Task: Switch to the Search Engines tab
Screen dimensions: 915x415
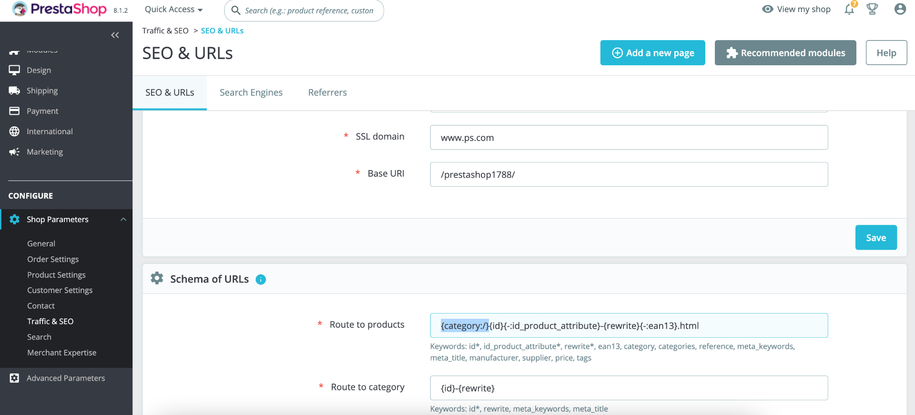Action: coord(251,92)
